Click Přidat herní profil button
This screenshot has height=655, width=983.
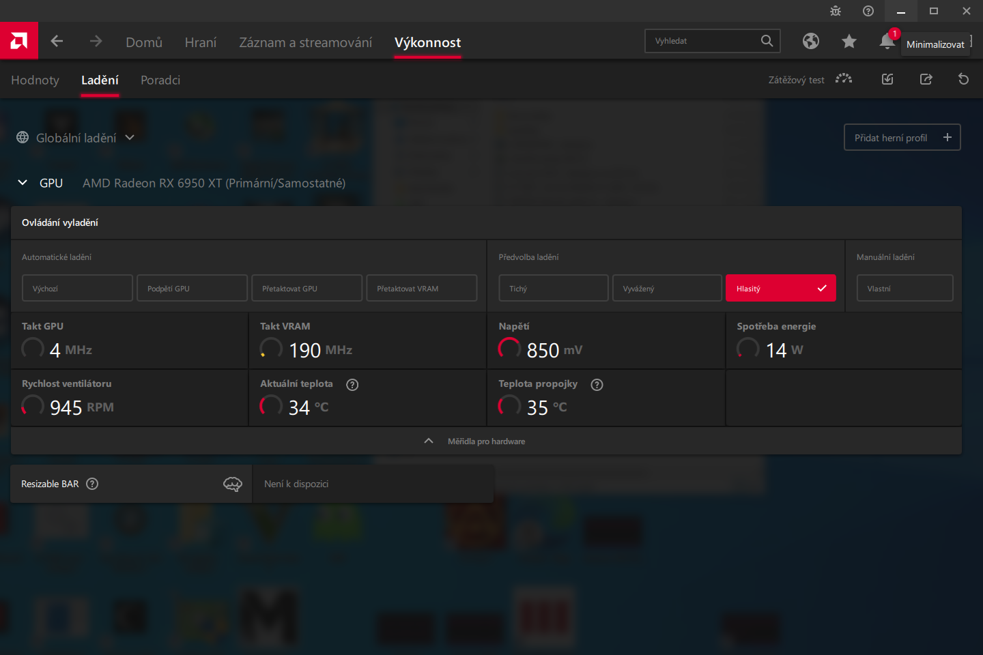click(902, 137)
